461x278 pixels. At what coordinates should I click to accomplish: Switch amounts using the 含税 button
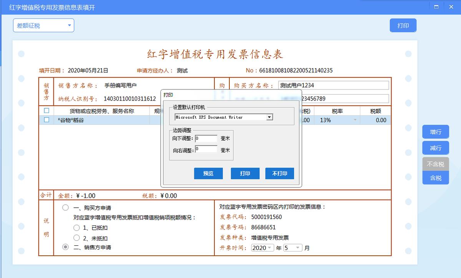click(435, 178)
